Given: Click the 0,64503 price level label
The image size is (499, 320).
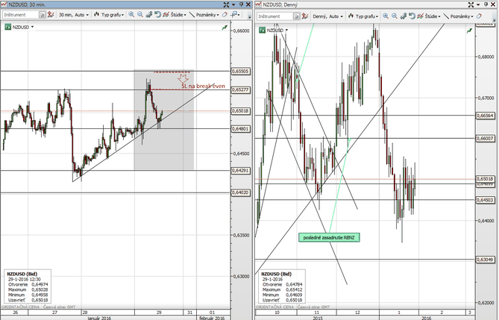Looking at the screenshot, I should 486,200.
